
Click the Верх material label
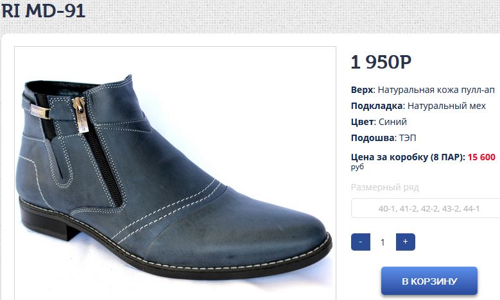pos(362,90)
